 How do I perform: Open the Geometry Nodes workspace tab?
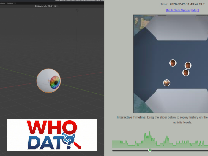click(3, 3)
